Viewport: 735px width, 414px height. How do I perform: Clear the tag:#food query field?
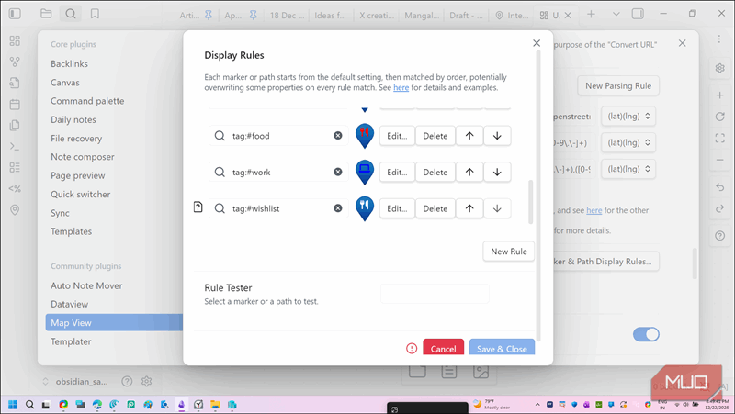[x=338, y=136]
